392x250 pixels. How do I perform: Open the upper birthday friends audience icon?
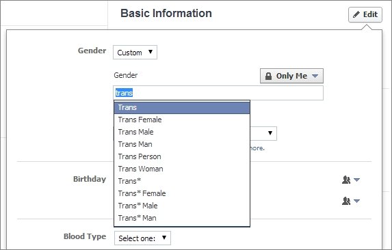point(350,180)
